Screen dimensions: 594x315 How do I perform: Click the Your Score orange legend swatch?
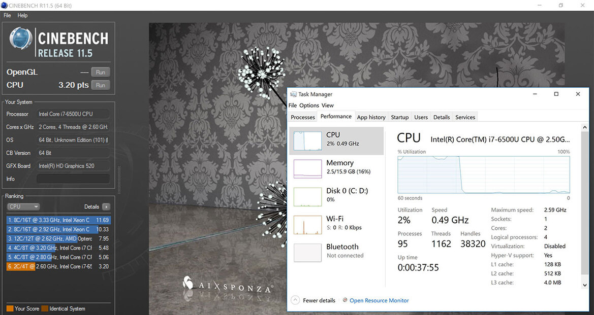10,308
